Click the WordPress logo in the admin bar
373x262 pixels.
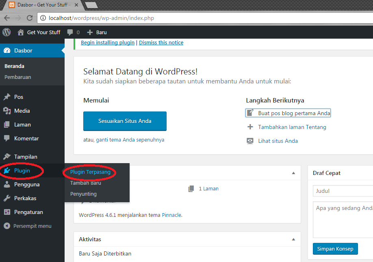click(x=6, y=32)
